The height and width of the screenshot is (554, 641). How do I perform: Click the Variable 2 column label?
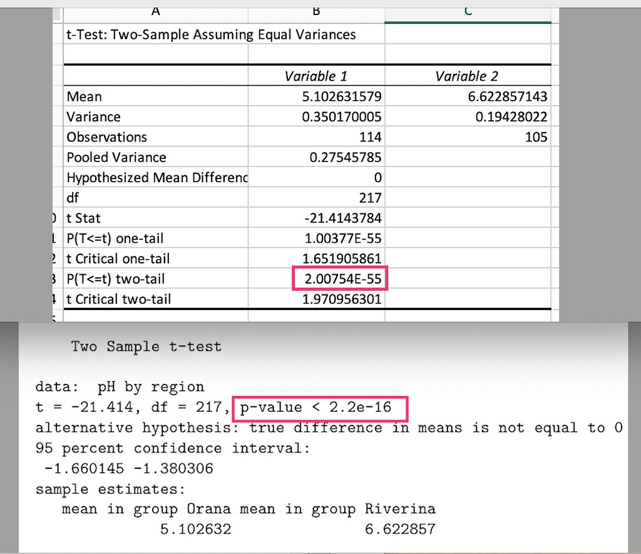466,76
